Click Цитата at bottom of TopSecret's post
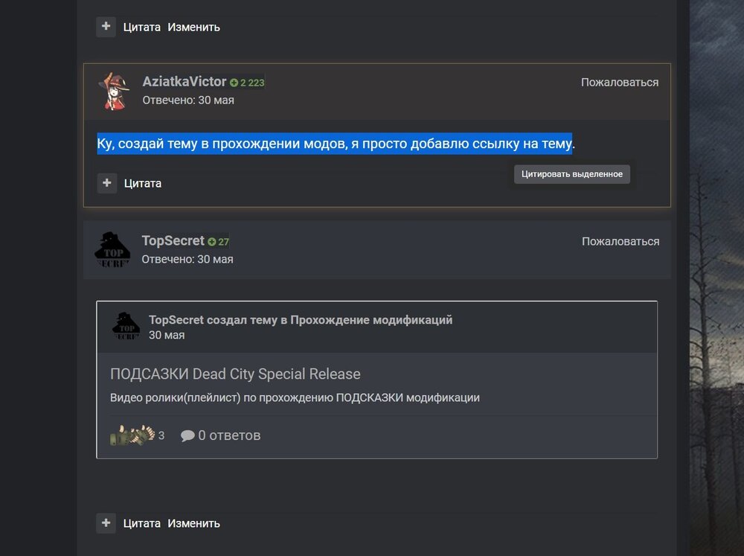The image size is (744, 556). pos(142,523)
